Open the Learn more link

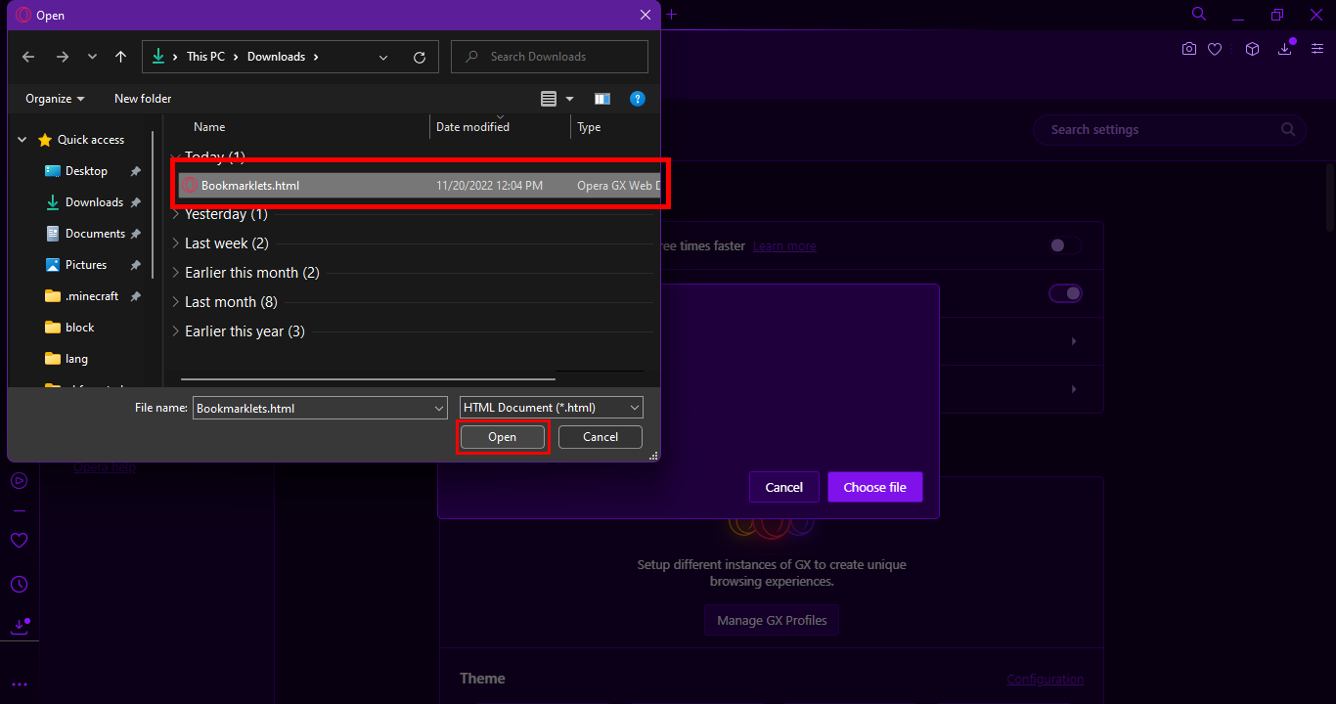784,246
